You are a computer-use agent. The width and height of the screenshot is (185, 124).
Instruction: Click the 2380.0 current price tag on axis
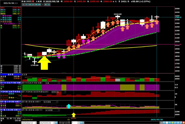(178, 17)
